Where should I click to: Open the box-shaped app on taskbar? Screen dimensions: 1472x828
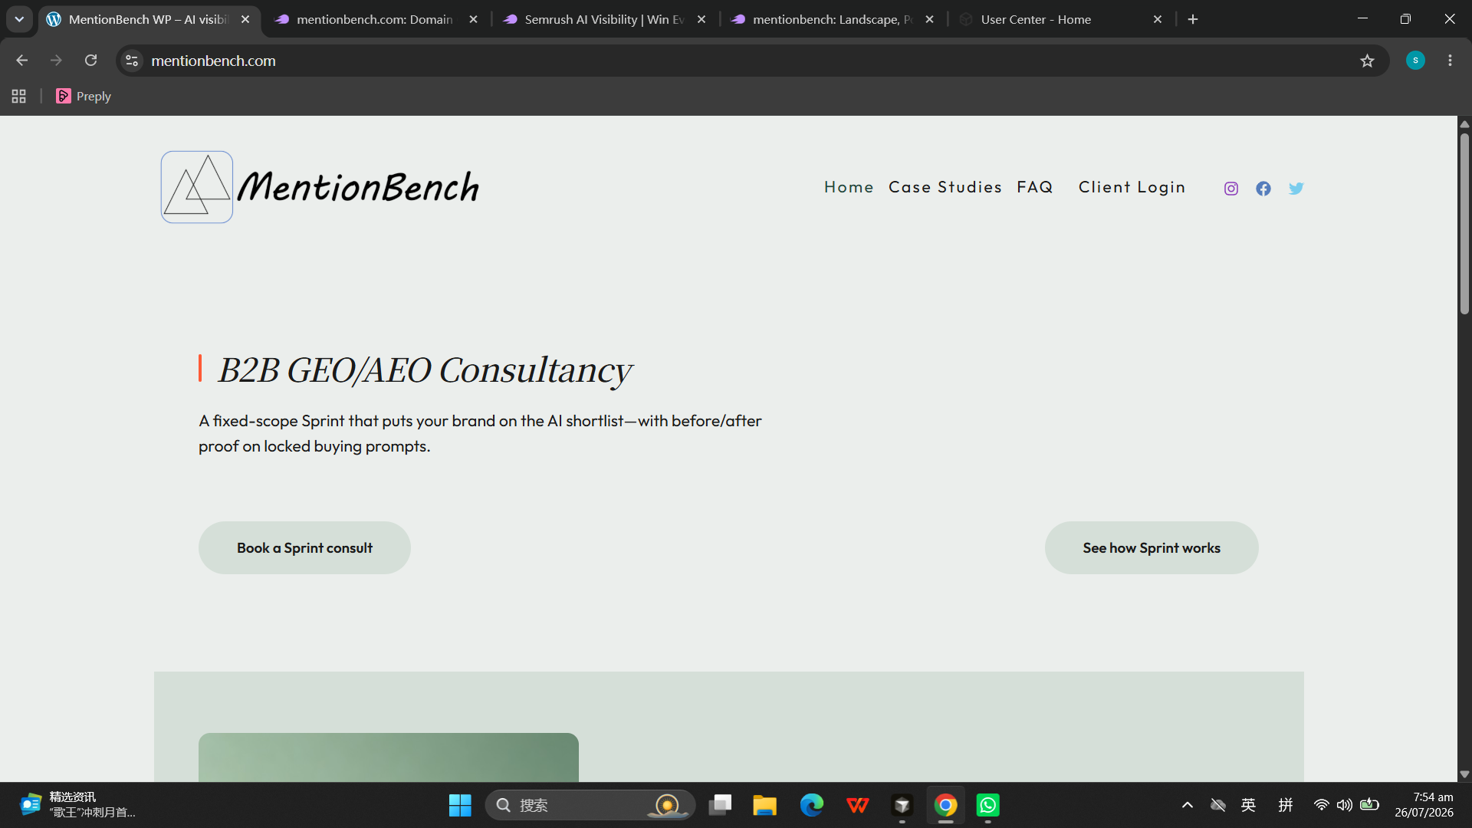(x=902, y=805)
